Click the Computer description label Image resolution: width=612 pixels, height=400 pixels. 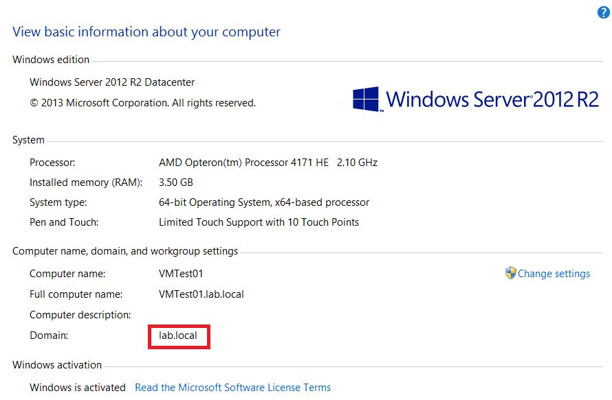(x=80, y=315)
